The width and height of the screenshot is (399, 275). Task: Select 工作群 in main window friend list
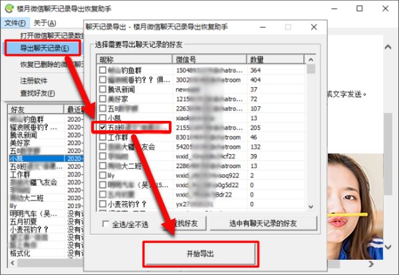(20, 174)
